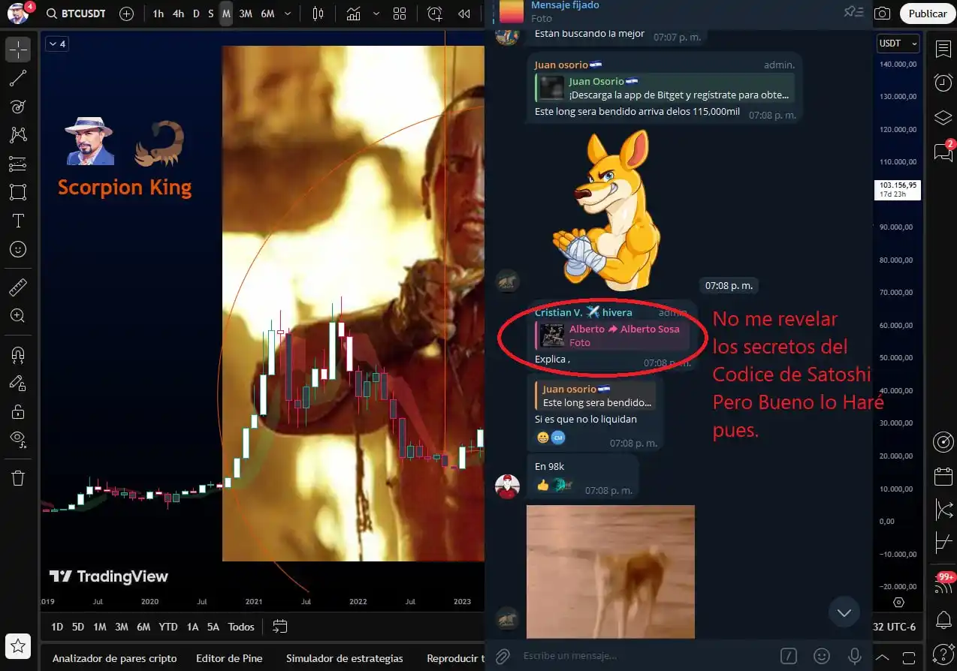Toggle magnet mode for drawings
The width and height of the screenshot is (957, 671).
[x=18, y=354]
